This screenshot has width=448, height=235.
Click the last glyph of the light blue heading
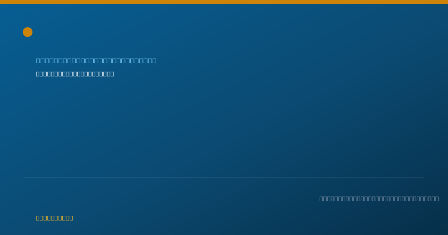pos(155,60)
